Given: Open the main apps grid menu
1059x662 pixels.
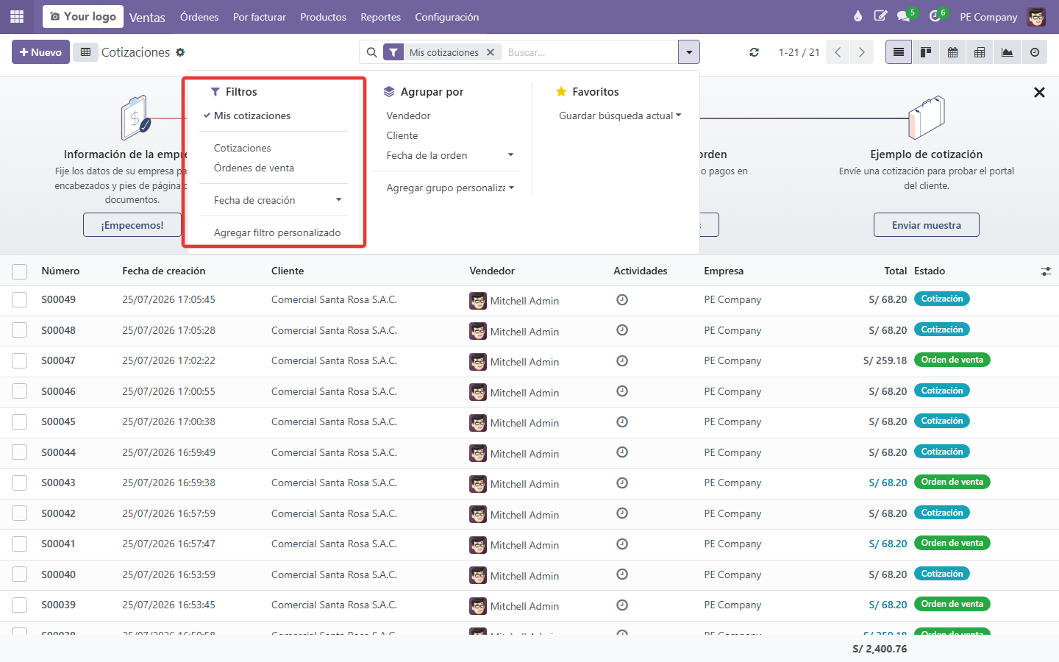Looking at the screenshot, I should tap(17, 16).
